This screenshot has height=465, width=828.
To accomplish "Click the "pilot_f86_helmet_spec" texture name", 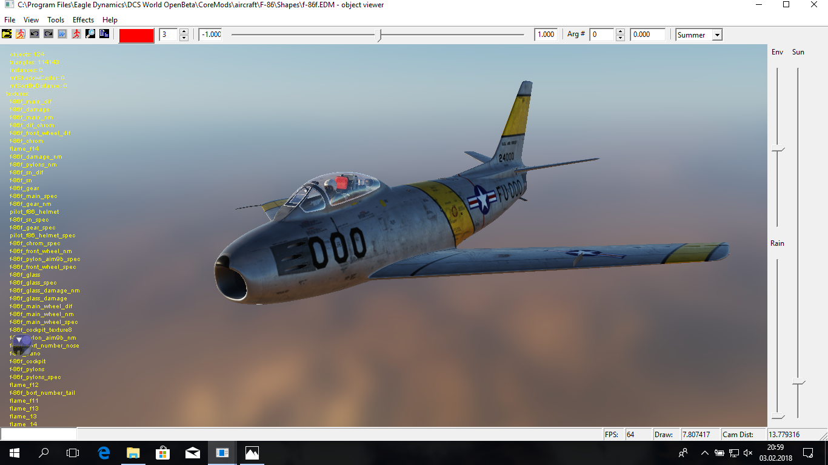I will coord(42,236).
